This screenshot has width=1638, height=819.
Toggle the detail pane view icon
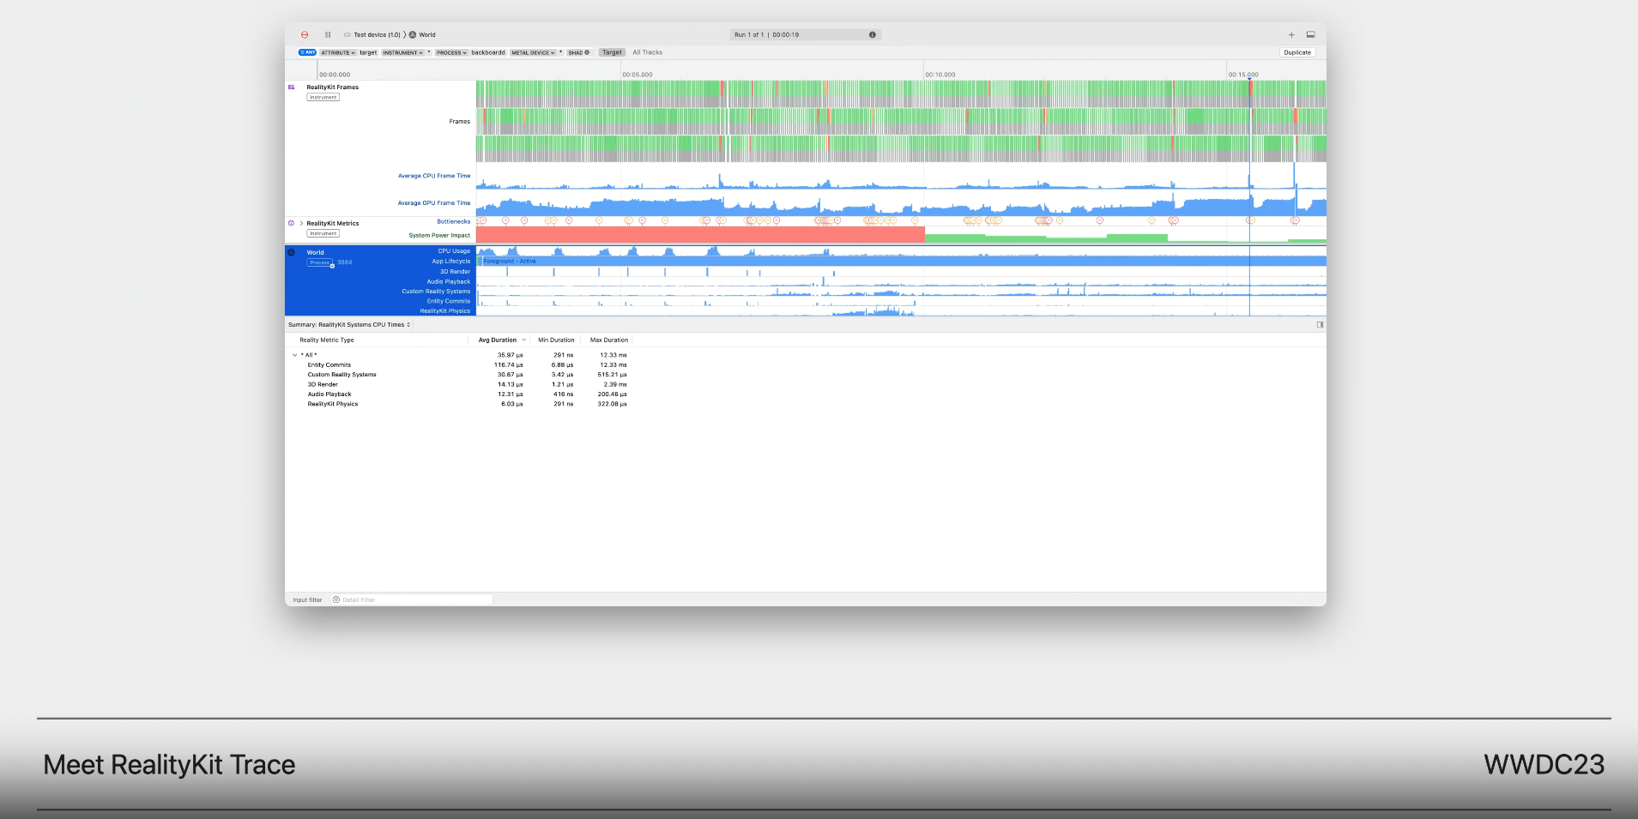[1311, 35]
